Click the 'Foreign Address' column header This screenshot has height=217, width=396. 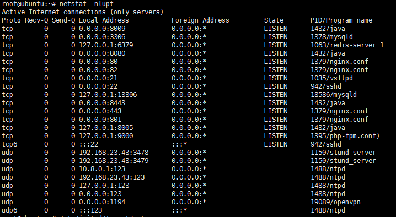point(200,20)
